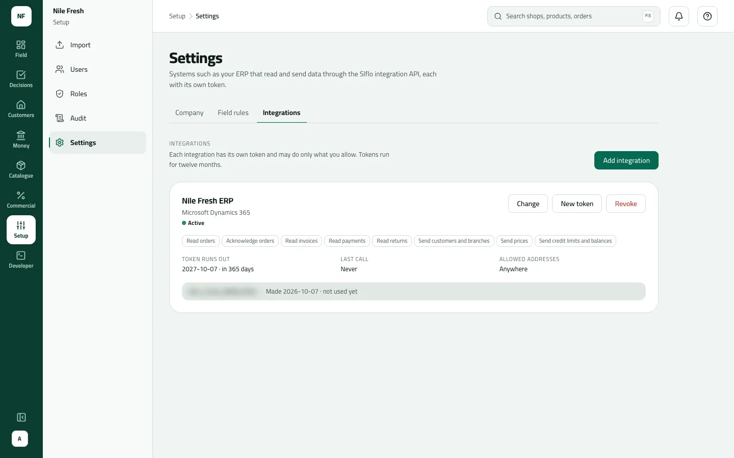The image size is (734, 458).
Task: Click the Nile Fresh ERP title
Action: pyautogui.click(x=207, y=201)
